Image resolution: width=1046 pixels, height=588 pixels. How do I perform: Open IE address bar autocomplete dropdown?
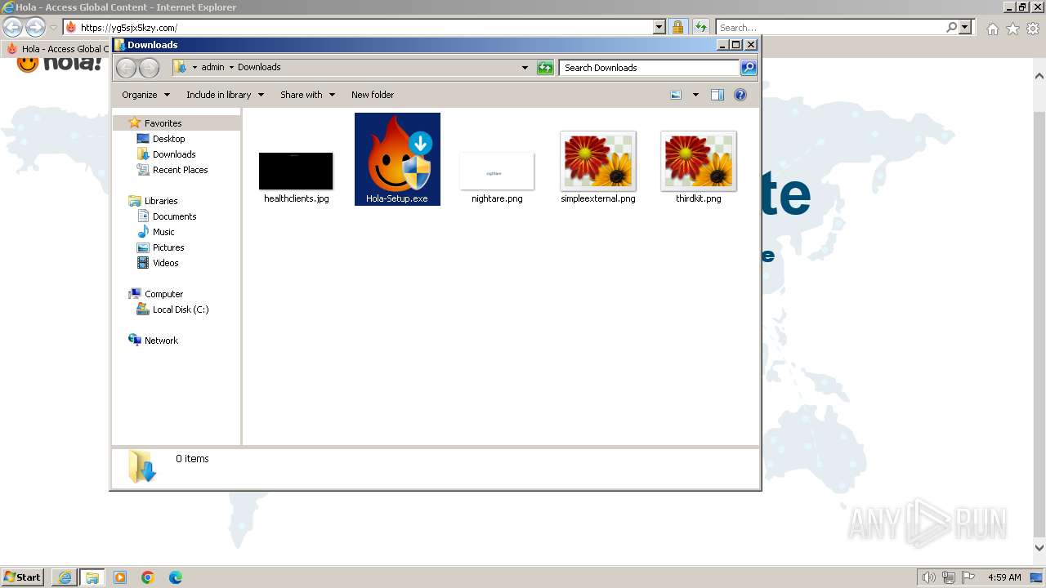coord(659,27)
